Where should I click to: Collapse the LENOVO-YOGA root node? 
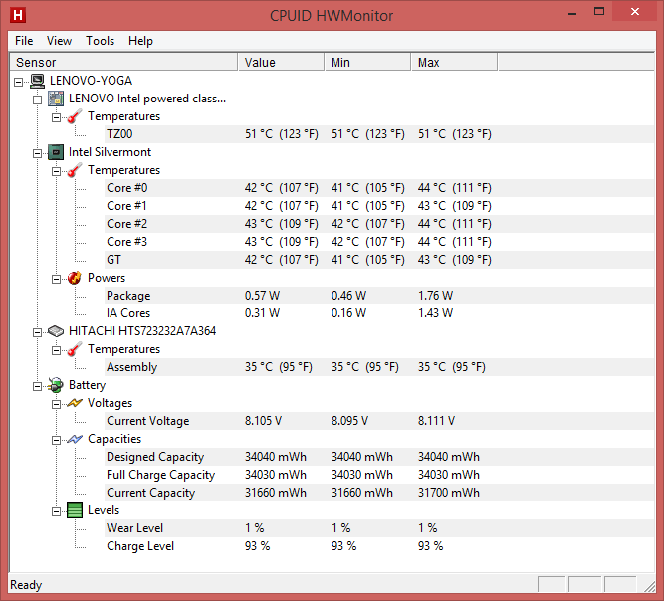pyautogui.click(x=20, y=81)
